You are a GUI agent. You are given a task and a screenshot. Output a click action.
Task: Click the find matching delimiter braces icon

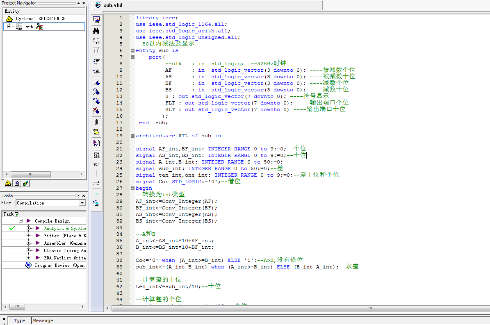tap(96, 50)
